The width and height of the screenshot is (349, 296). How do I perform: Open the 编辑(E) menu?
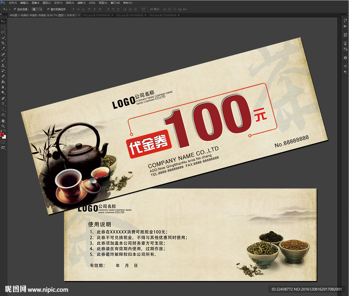coord(24,3)
